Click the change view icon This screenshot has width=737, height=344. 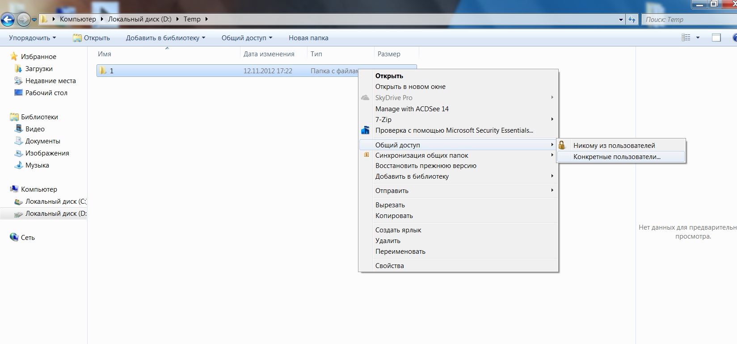pos(686,38)
